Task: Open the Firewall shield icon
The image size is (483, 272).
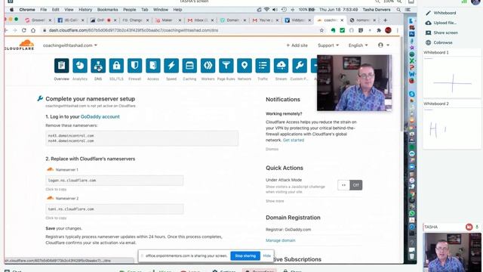Action: pyautogui.click(x=134, y=66)
